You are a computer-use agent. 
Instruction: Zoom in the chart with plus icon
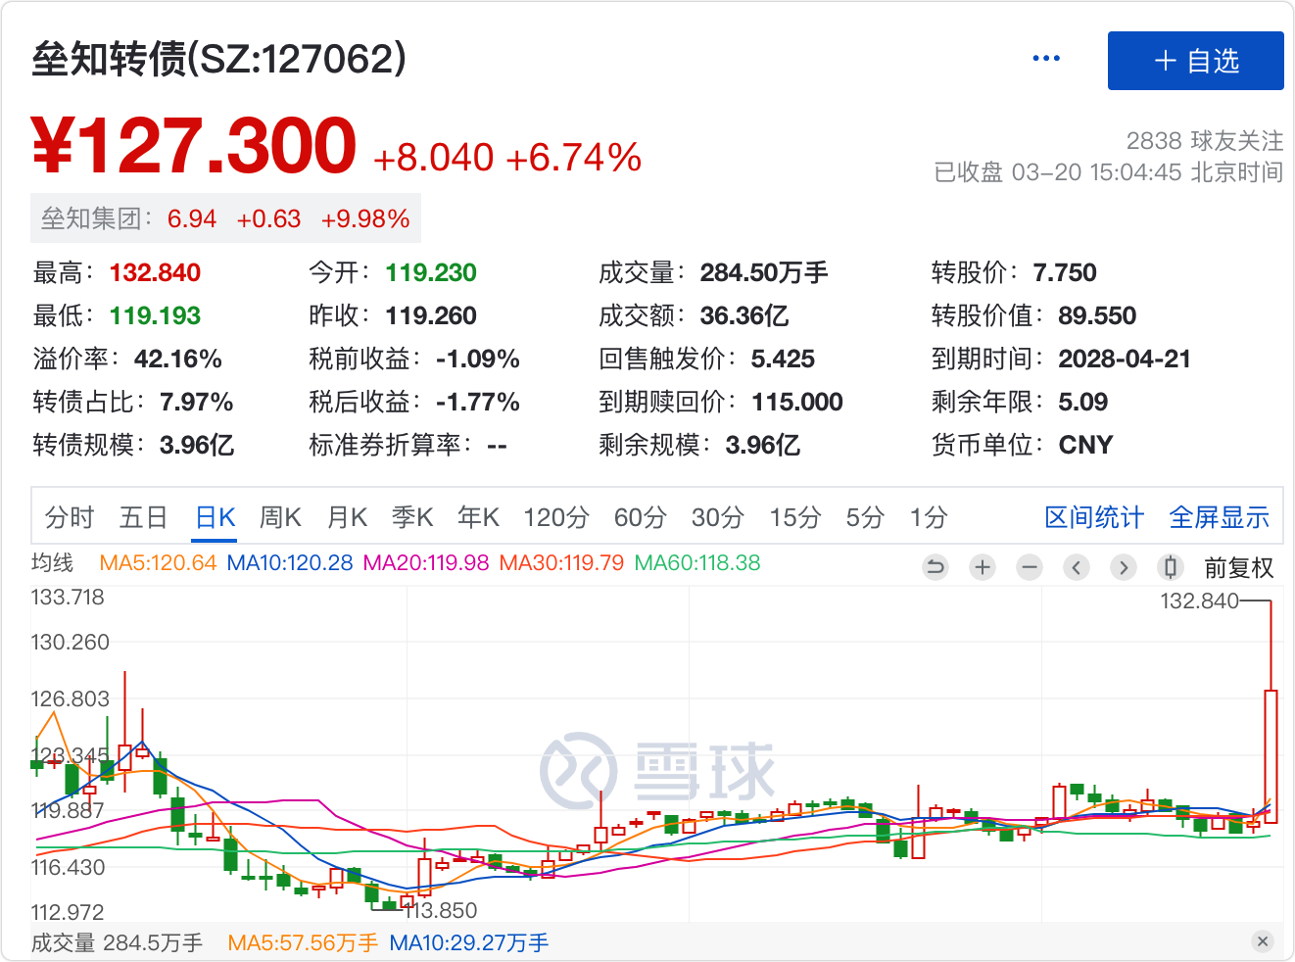(x=983, y=567)
